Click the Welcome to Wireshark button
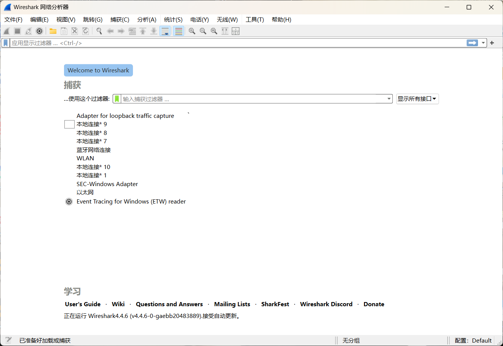The height and width of the screenshot is (346, 503). (98, 70)
